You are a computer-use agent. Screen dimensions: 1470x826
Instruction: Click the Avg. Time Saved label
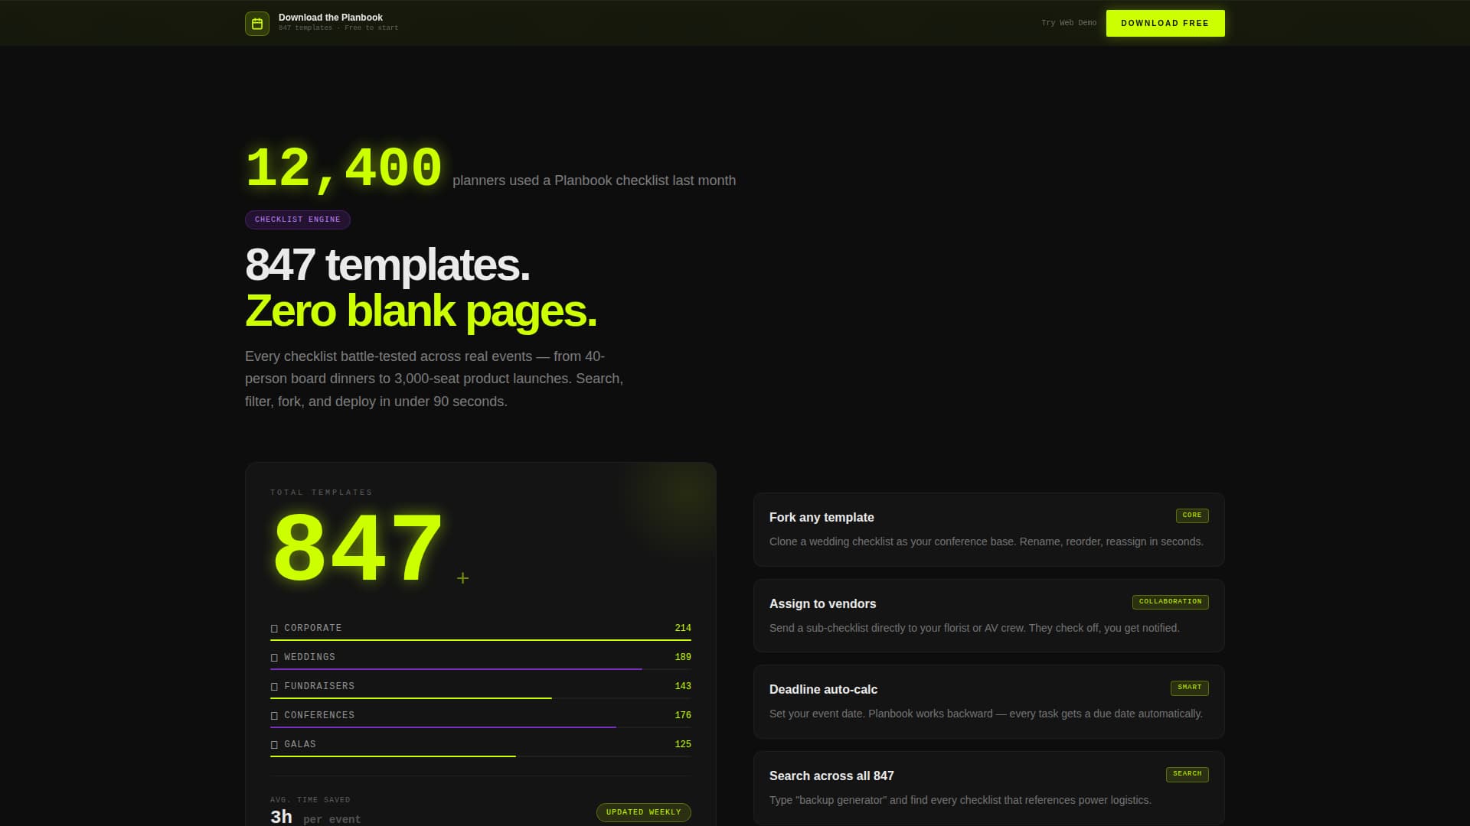pos(310,800)
